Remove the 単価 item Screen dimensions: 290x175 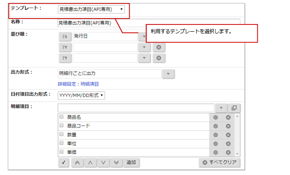point(228,152)
